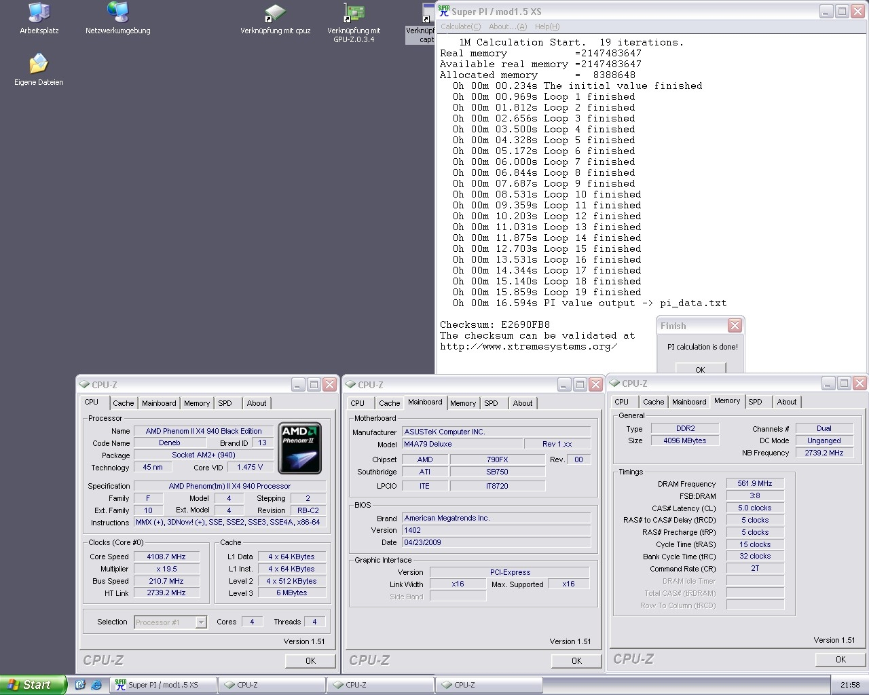869x695 pixels.
Task: Click the empty Side Band field
Action: point(458,597)
